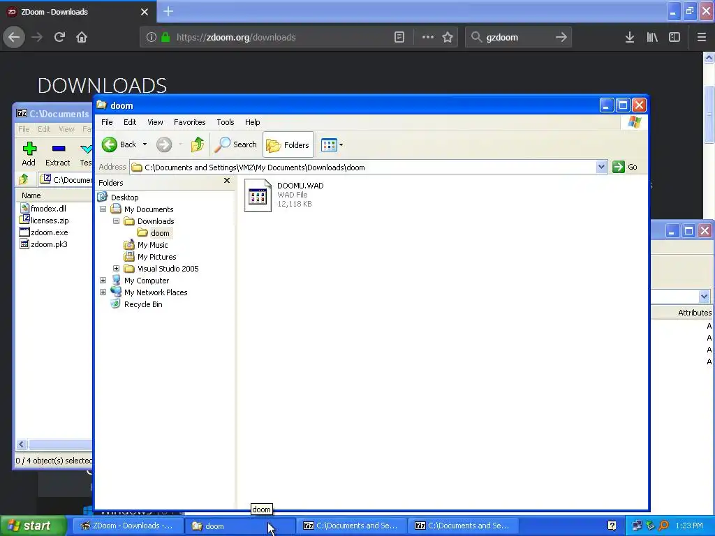
Task: Click the doom taskbar button
Action: click(240, 526)
